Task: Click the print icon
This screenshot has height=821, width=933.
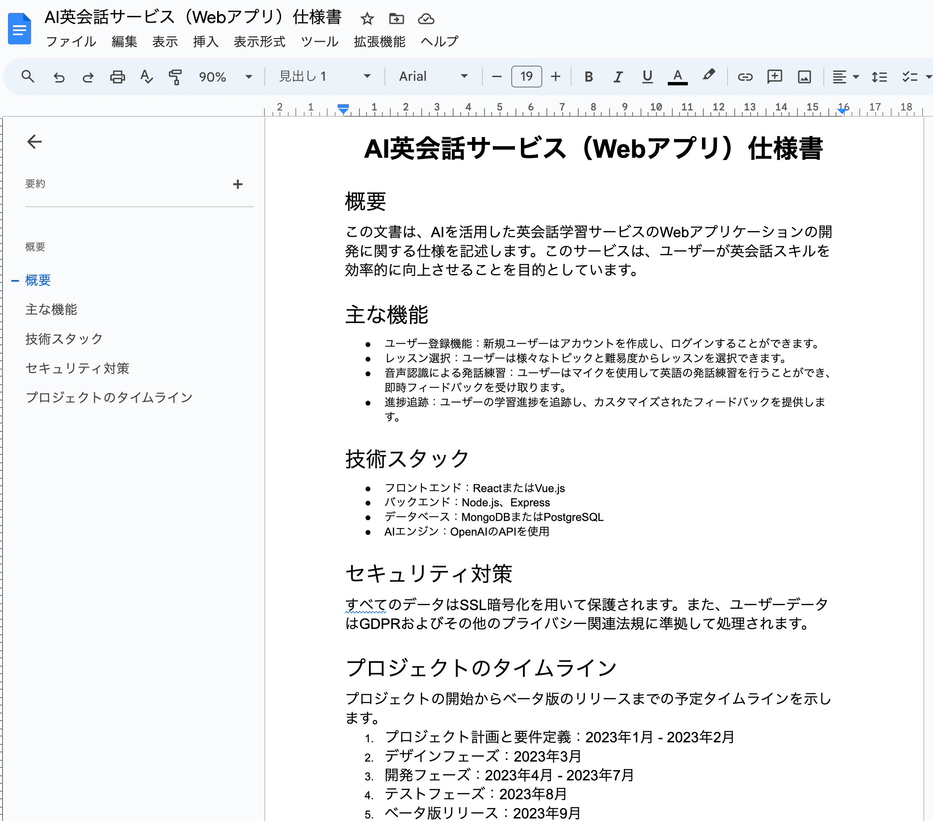Action: coord(117,77)
